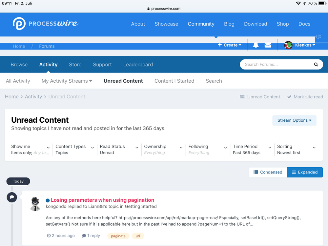
Task: Open messages via the envelope icon
Action: point(268,45)
